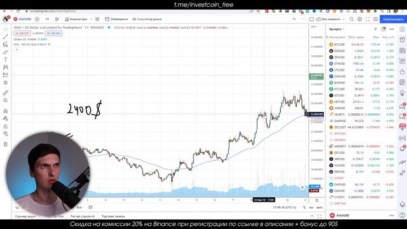Select LTCUSD in watchlist
Viewport: 407px width, 229px height.
click(x=362, y=70)
